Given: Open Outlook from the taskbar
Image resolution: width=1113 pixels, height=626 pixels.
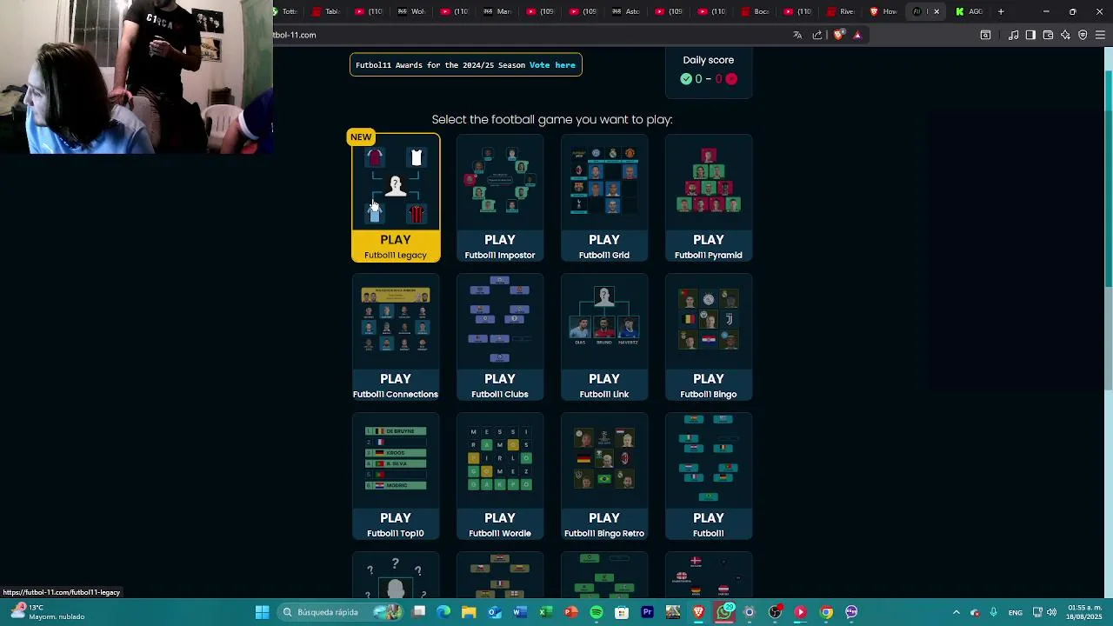Looking at the screenshot, I should 495,612.
